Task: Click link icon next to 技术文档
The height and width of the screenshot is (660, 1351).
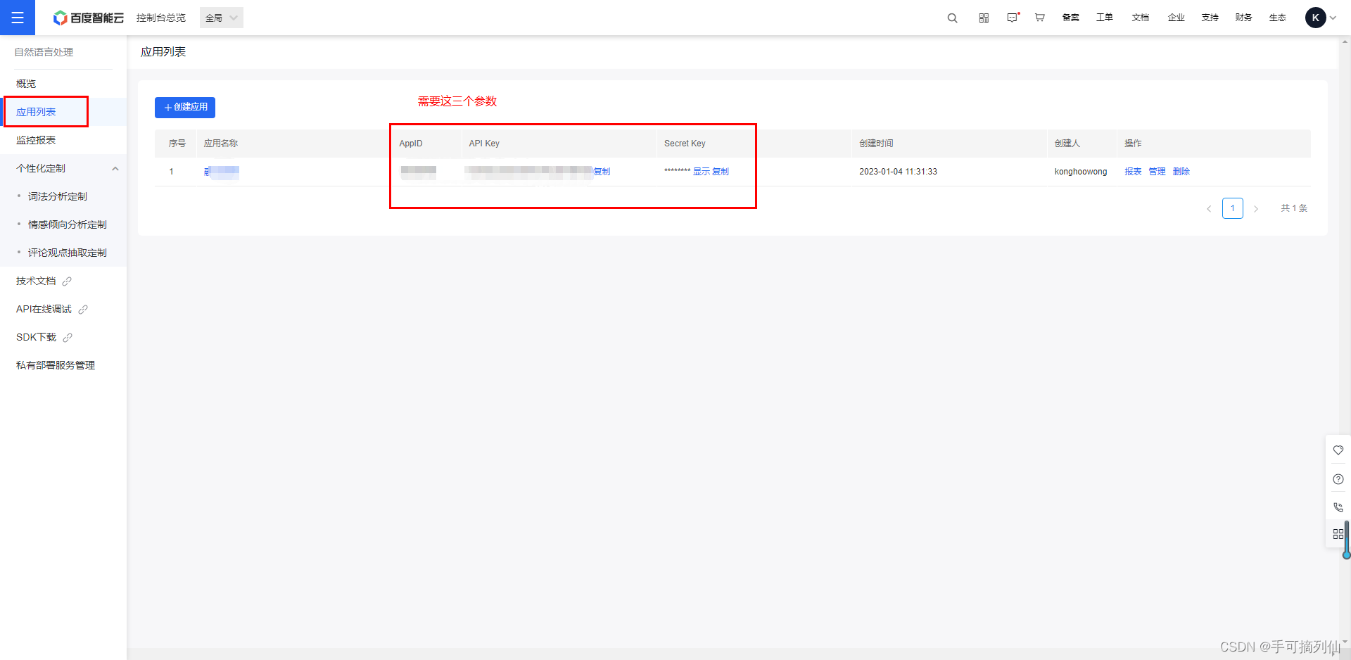Action: [67, 281]
